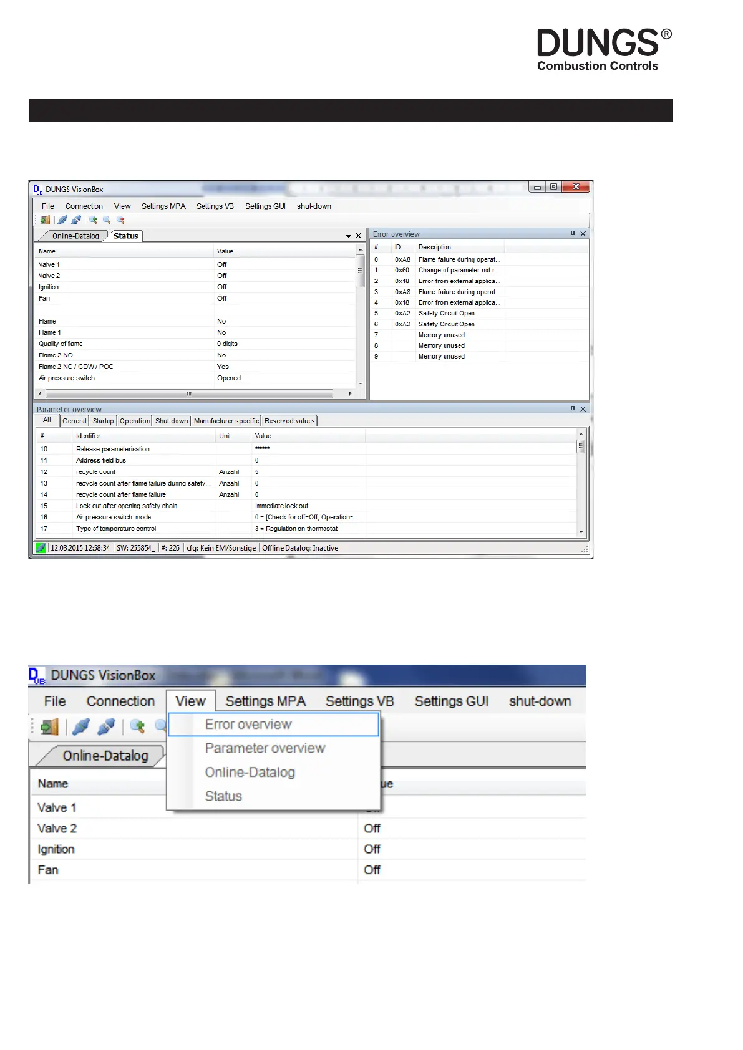The image size is (743, 1050).
Task: Click the plain magnifier icon in upper toolbar
Action: 107,220
